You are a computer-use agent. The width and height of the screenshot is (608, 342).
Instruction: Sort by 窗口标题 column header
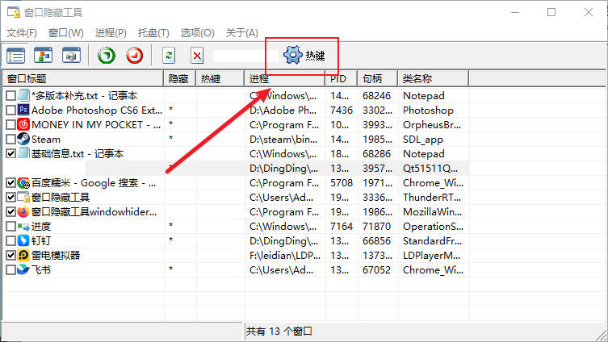83,78
